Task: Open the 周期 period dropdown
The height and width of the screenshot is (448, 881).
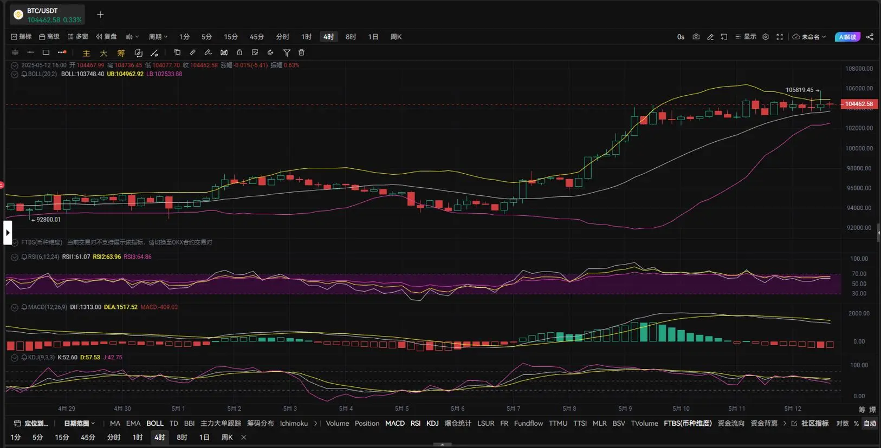Action: (158, 37)
